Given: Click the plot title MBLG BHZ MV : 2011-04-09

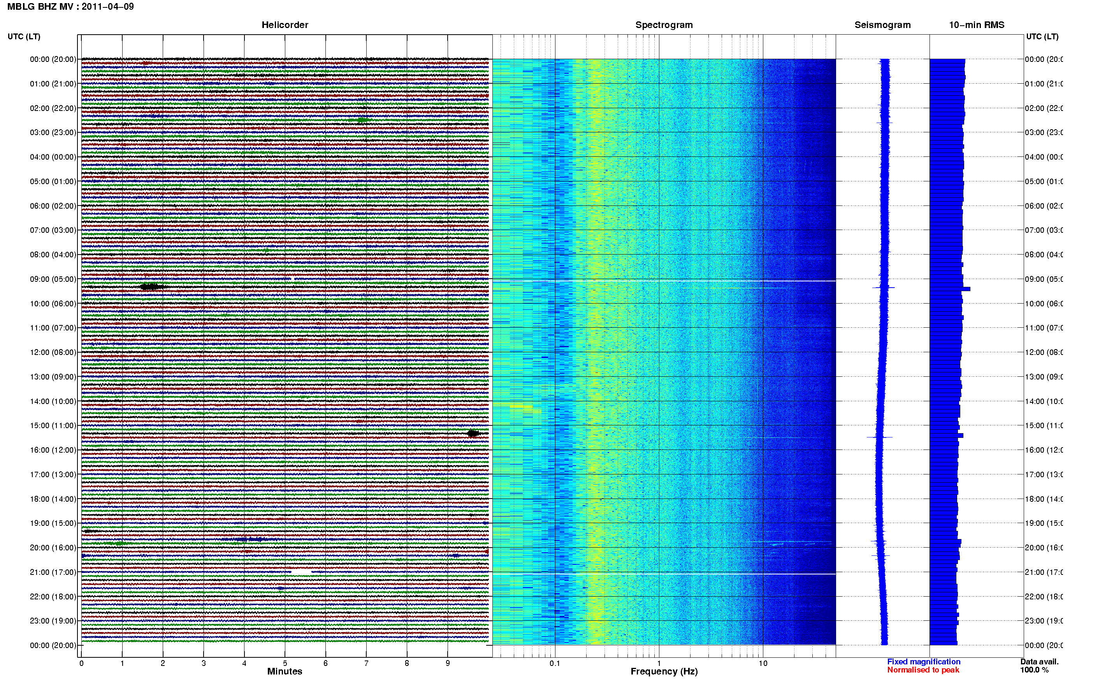Looking at the screenshot, I should pyautogui.click(x=70, y=6).
